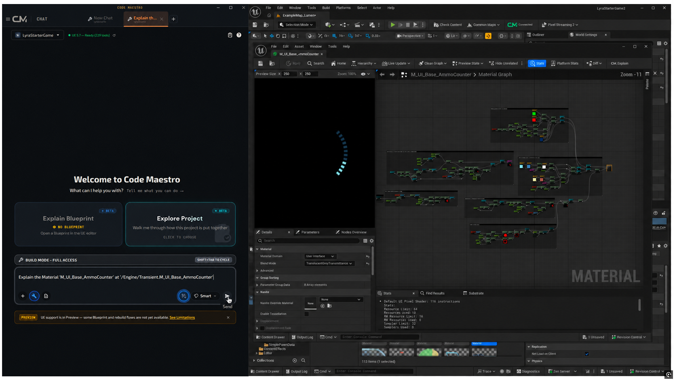The image size is (675, 380).
Task: Open Selection Mode dropdown in Unreal toolbar
Action: (x=296, y=25)
